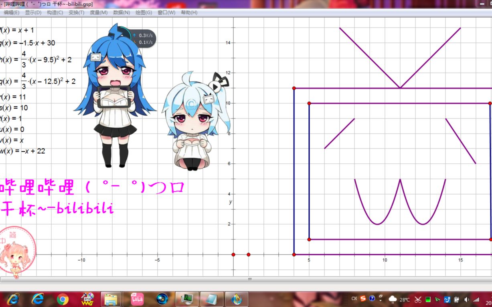This screenshot has height=307, width=492.
Task: Click the green screen recorder icon on taskbar
Action: [x=187, y=299]
